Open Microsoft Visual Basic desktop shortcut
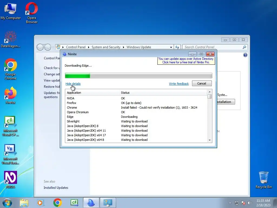 click(11, 154)
